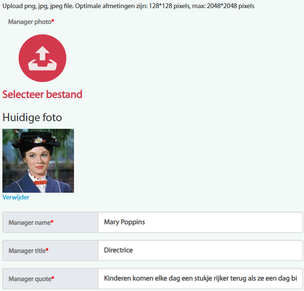Viewport: 304px width, 291px height.
Task: Click the word Directrice in title field
Action: click(x=118, y=250)
